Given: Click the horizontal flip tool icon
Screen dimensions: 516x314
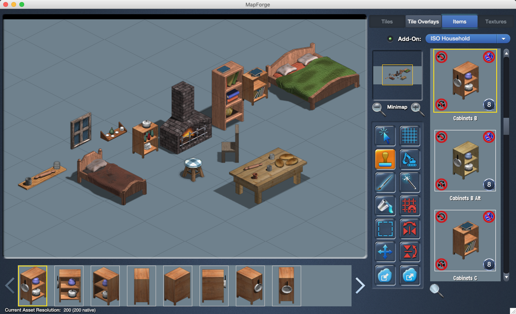Looking at the screenshot, I should [x=410, y=228].
